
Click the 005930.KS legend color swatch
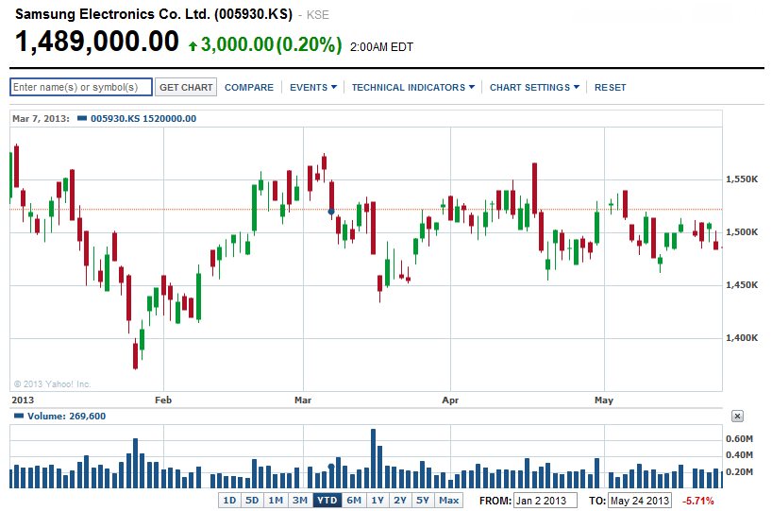pos(82,118)
